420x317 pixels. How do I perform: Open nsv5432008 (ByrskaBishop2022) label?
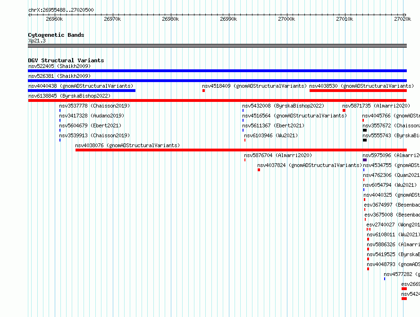point(283,106)
